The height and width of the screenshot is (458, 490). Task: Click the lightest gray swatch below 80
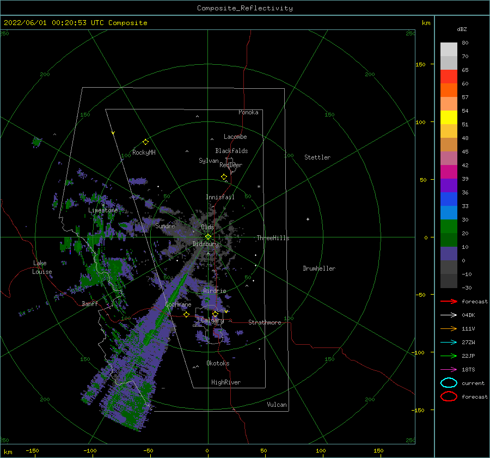click(449, 50)
